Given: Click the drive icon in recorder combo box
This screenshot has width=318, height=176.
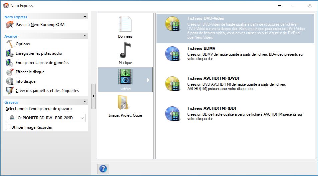Looking at the screenshot, I should coord(12,118).
